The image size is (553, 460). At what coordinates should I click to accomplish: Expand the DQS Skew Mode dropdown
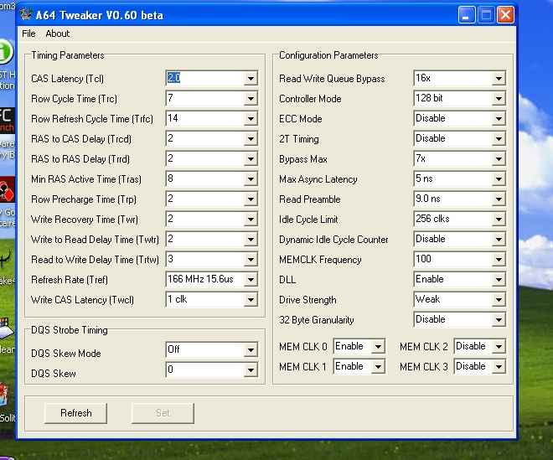(251, 350)
